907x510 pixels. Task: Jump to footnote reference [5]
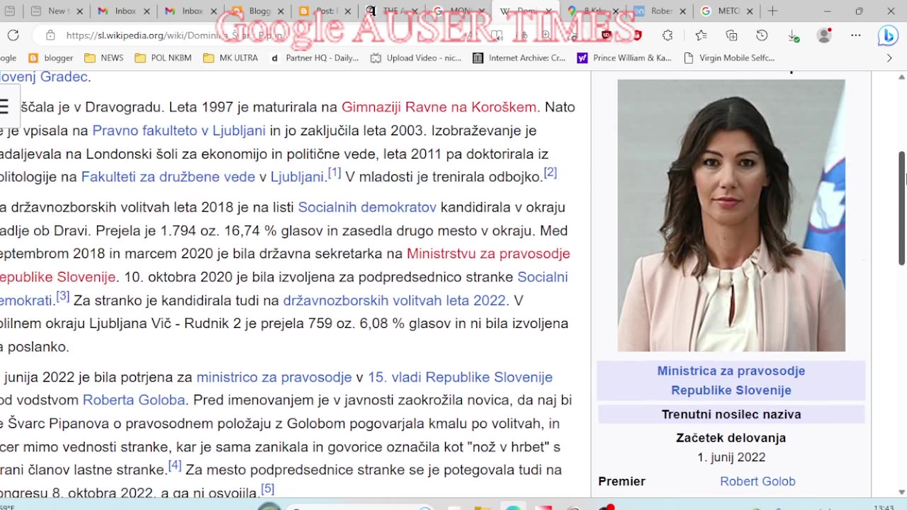pos(267,489)
